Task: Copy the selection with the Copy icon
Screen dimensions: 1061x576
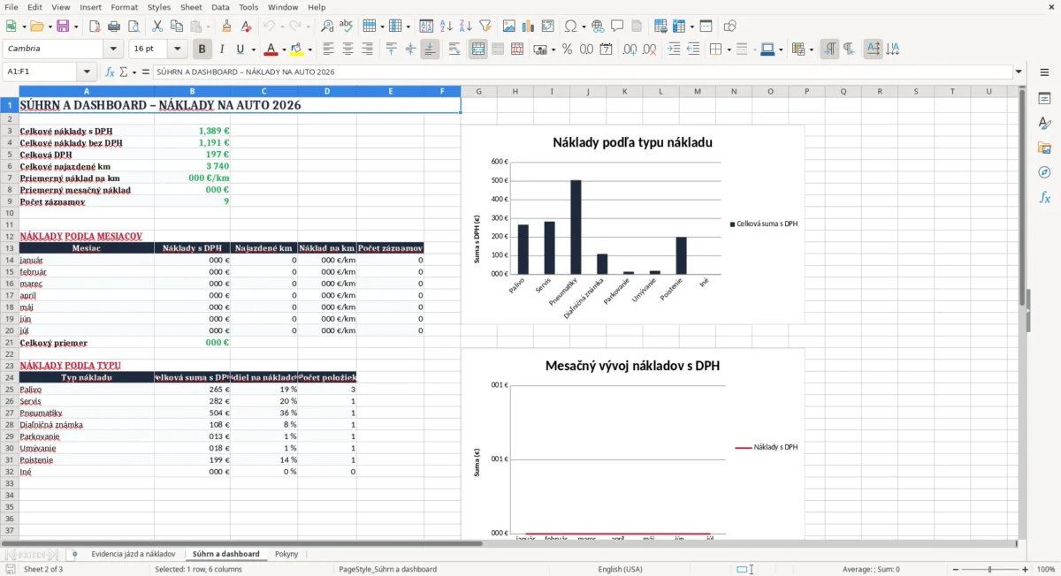Action: 176,27
